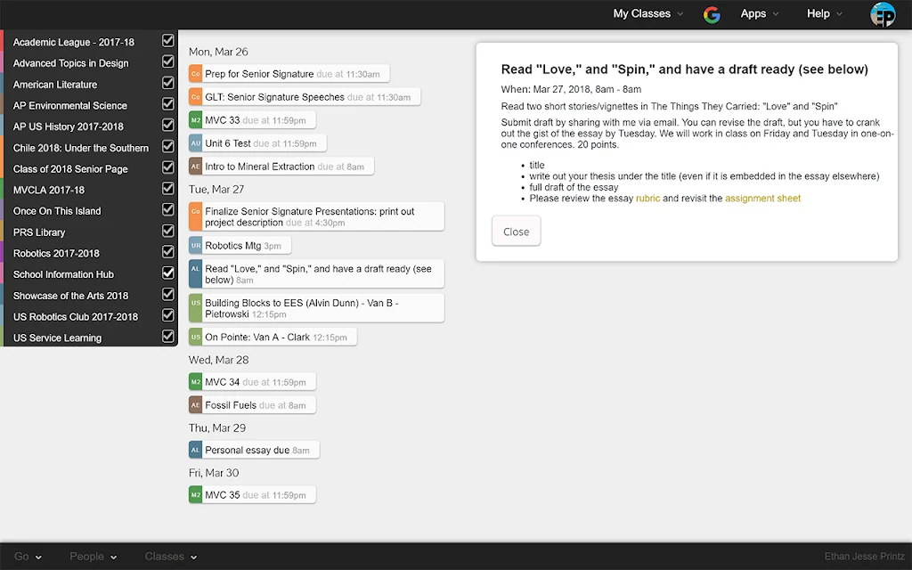The image size is (912, 570).
Task: Expand the Help dropdown menu
Action: (824, 14)
